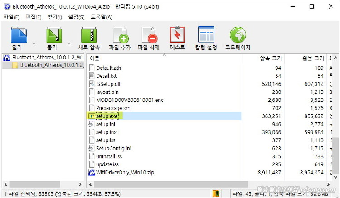Open the 설정(S) menu

click(76, 17)
